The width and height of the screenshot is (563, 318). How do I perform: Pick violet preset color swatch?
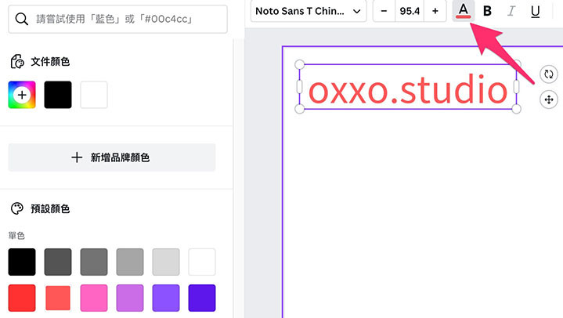[x=166, y=298]
